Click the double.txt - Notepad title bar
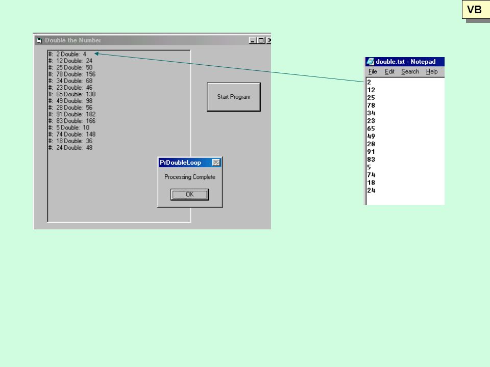The height and width of the screenshot is (367, 490). pos(405,62)
